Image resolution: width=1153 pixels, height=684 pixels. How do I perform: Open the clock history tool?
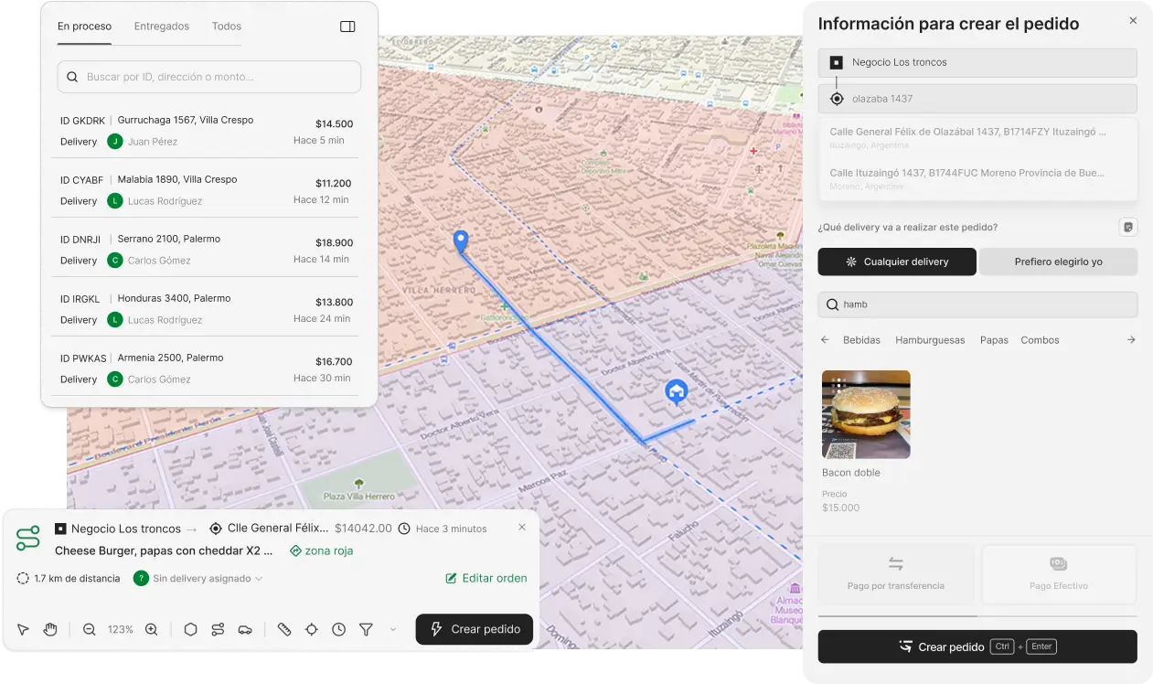pos(339,629)
